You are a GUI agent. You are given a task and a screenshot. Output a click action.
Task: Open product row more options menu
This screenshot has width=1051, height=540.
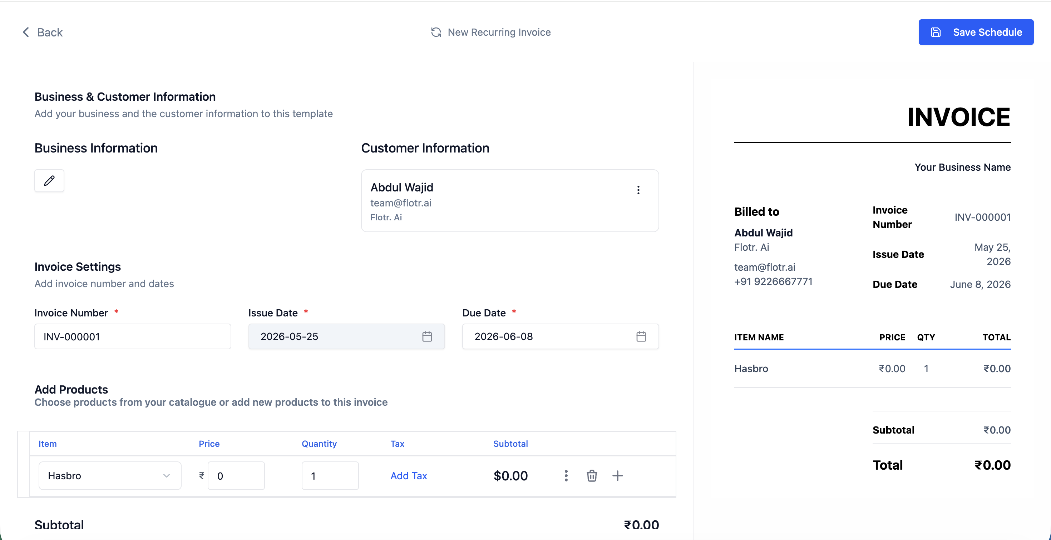point(566,476)
